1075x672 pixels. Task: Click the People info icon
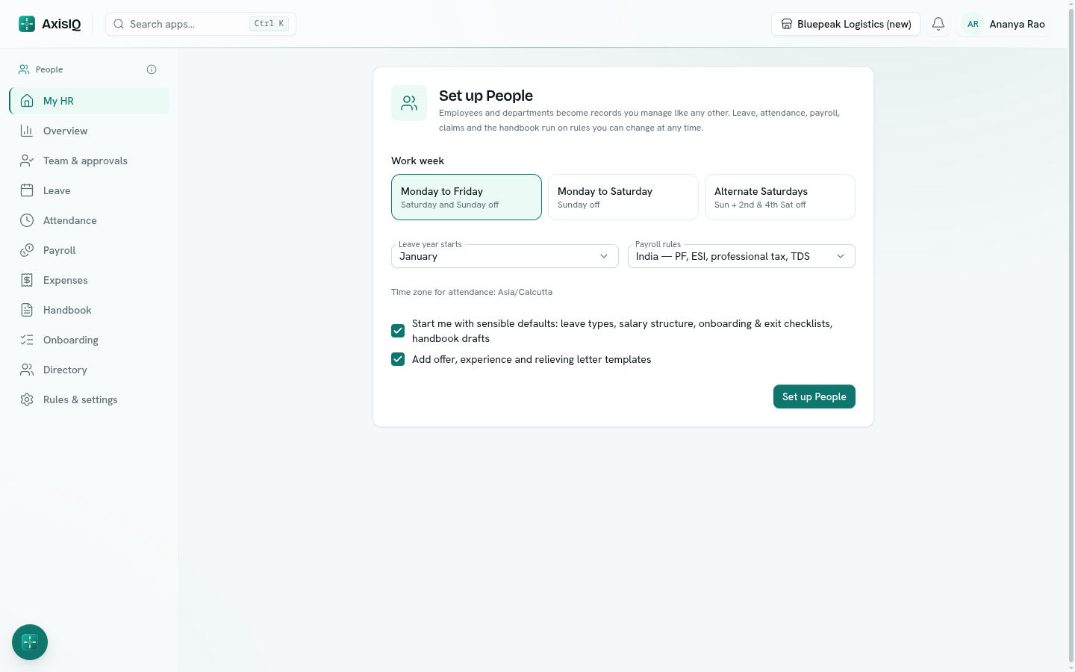point(152,69)
